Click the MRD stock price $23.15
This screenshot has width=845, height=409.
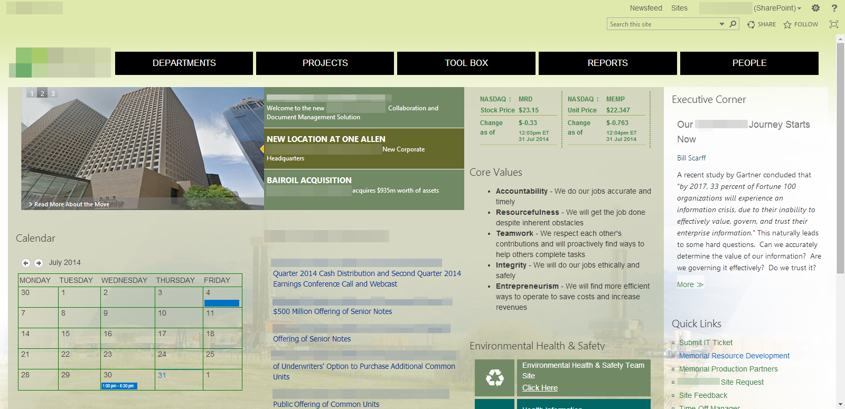click(x=529, y=110)
